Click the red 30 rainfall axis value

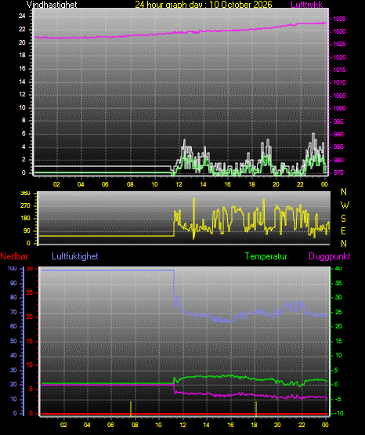(x=30, y=268)
